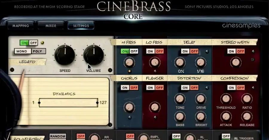
Task: Click inside the Dynamics range bar
Action: coord(68,103)
